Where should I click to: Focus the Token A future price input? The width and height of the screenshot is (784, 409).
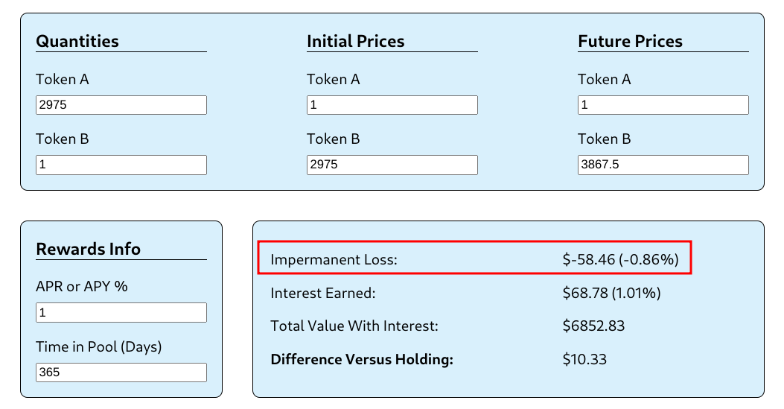point(663,105)
